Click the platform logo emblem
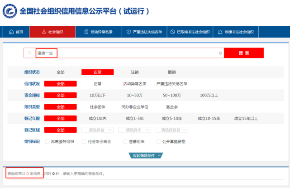This screenshot has width=290, height=188. click(10, 11)
